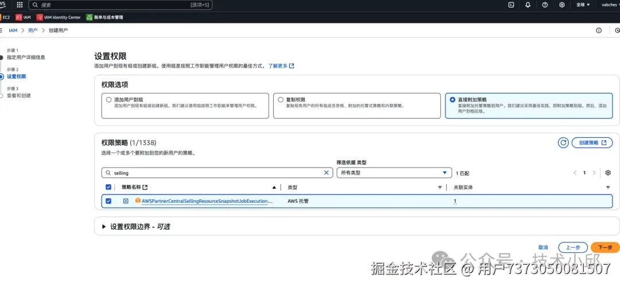Expand the AWSPartnerCentralSelling policy details
Image resolution: width=620 pixels, height=286 pixels.
(126, 201)
